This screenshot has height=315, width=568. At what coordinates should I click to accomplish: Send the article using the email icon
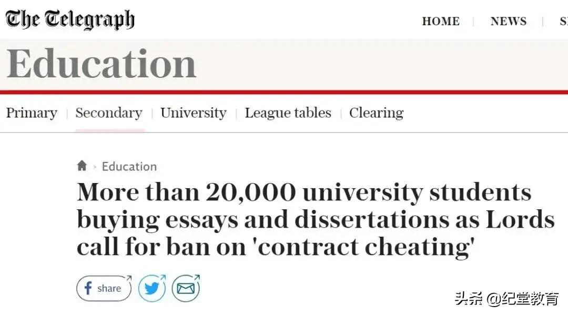(x=186, y=288)
